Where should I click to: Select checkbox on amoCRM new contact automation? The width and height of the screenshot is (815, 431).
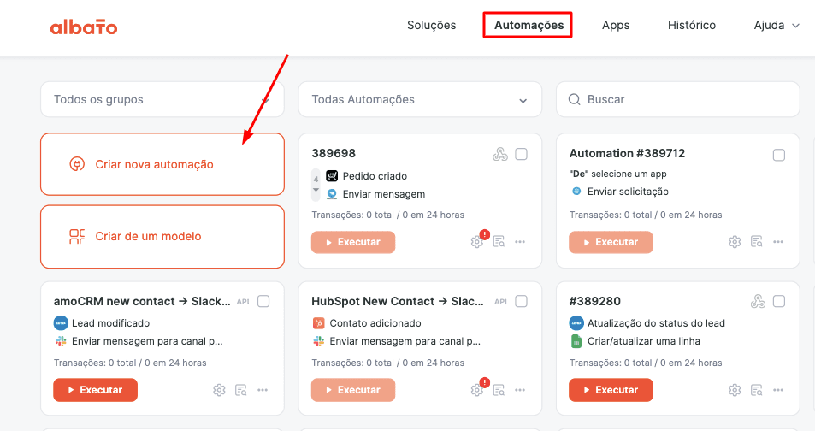[x=263, y=302]
